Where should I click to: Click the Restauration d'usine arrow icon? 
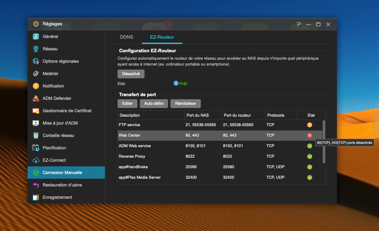coord(36,185)
